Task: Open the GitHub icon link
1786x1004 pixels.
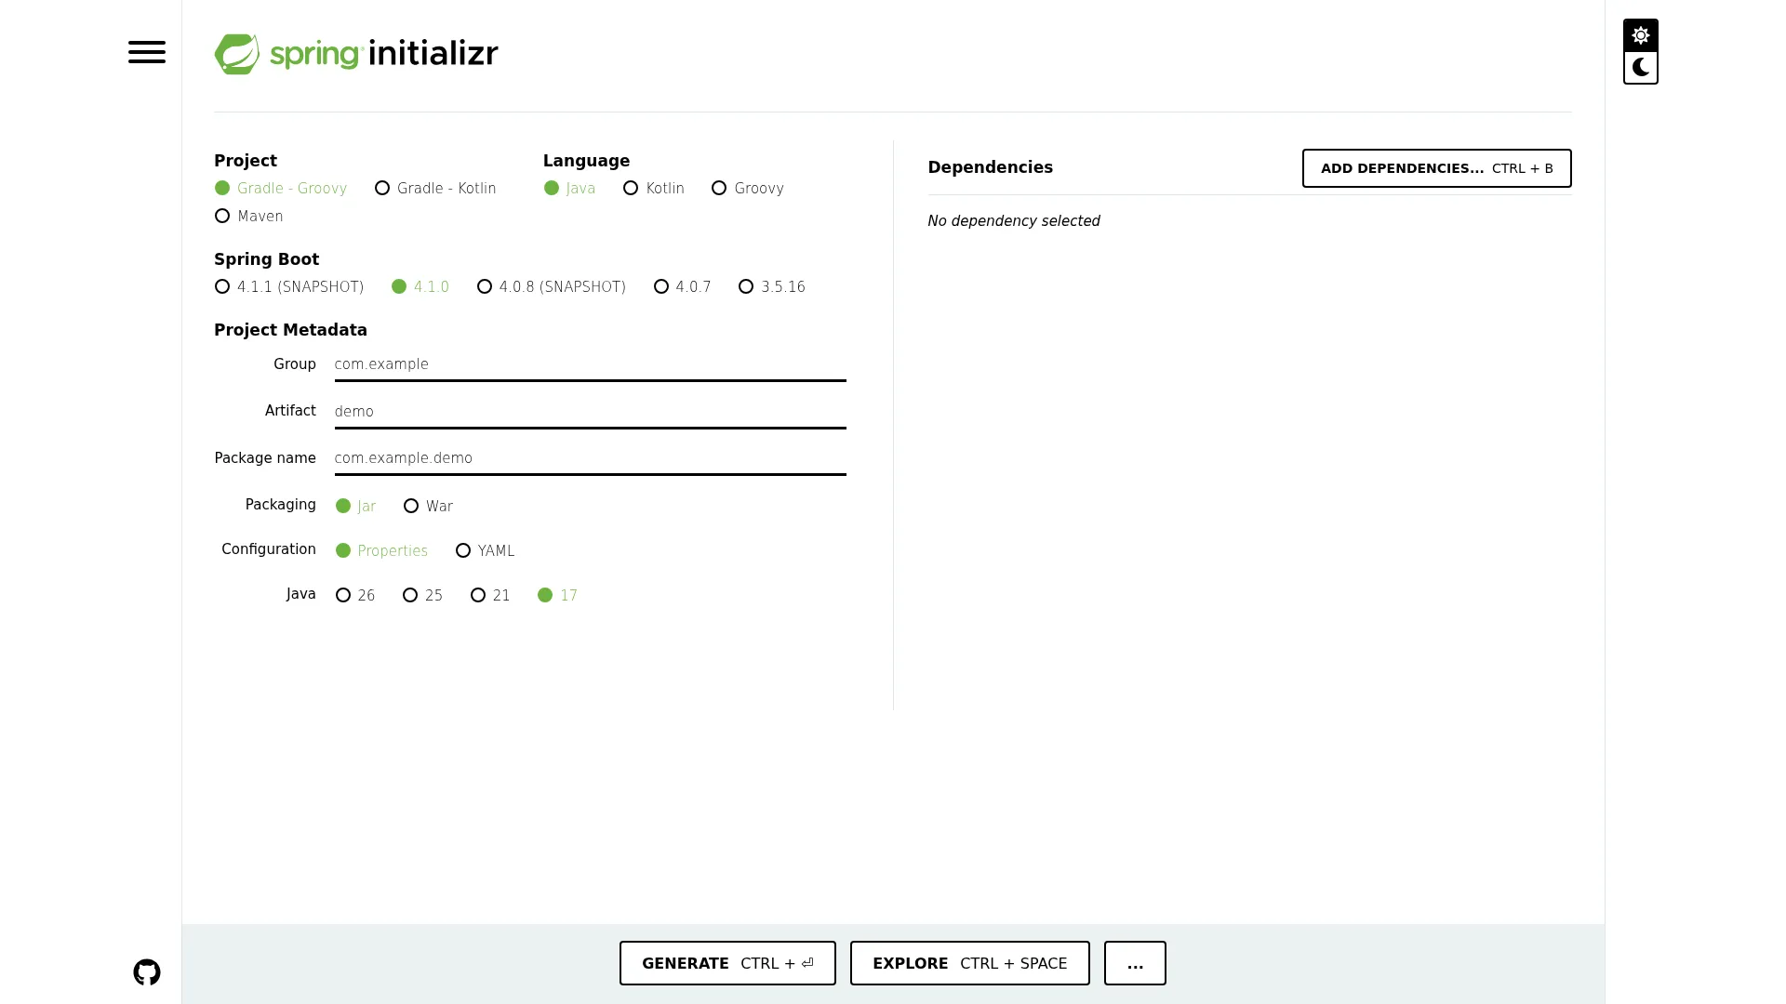Action: (x=147, y=972)
